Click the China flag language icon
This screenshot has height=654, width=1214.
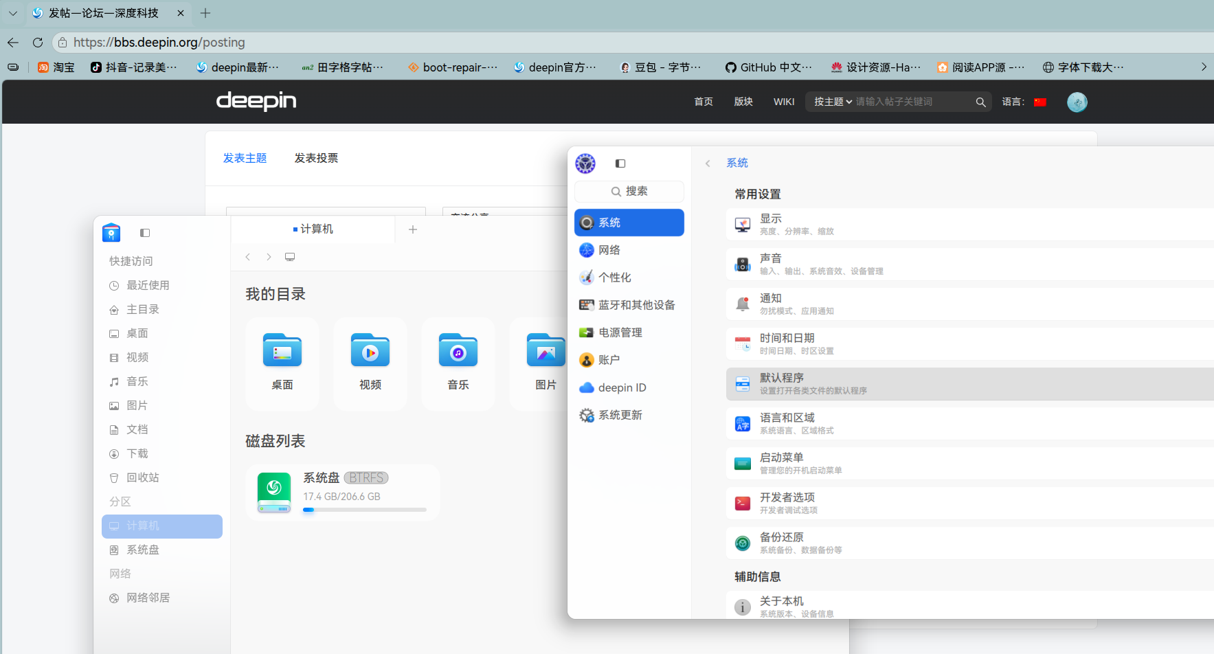click(1040, 102)
